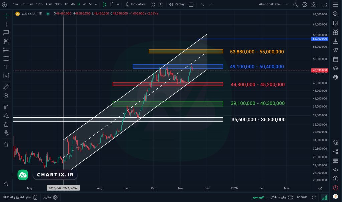Open the time axis settings gear

pos(320,188)
